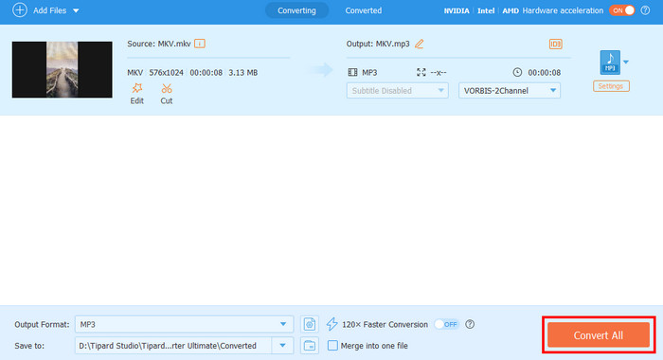This screenshot has width=663, height=360.
Task: Switch to the Converted tab
Action: click(363, 10)
